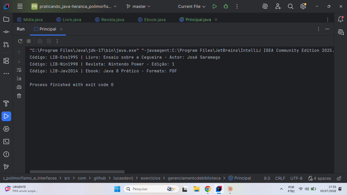Viewport: 347px width, 195px height.
Task: Open the Terminal tool window
Action: 6,142
